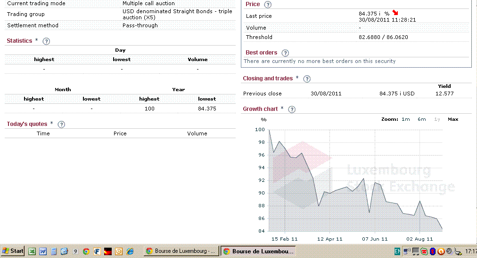Select the active Bourse de Luxembou... taskbar button
This screenshot has height=258, width=477.
(x=258, y=251)
